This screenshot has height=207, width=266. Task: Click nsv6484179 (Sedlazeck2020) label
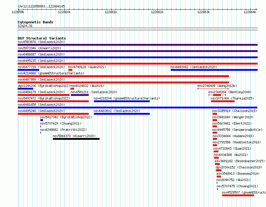(41, 92)
